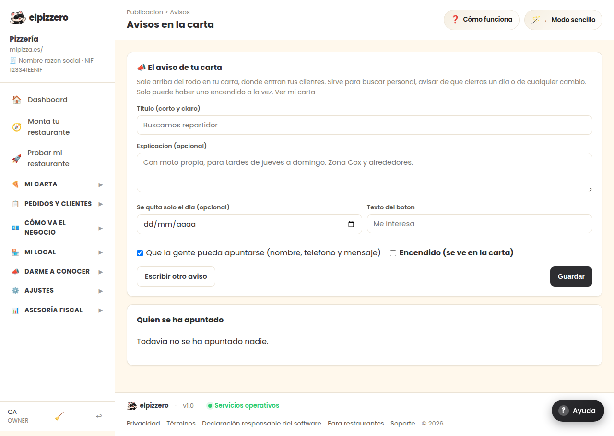
Task: Open Declaración responsable del software link
Action: click(x=261, y=424)
